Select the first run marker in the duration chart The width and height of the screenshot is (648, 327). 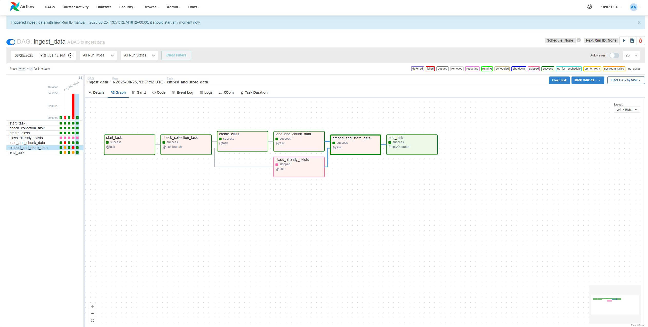click(x=61, y=118)
